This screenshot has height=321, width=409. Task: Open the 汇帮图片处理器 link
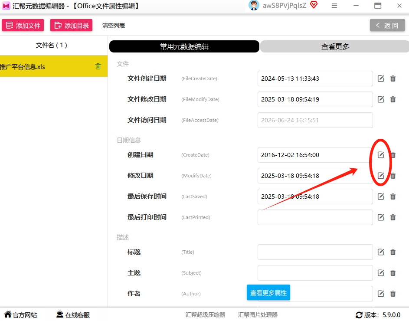258,315
